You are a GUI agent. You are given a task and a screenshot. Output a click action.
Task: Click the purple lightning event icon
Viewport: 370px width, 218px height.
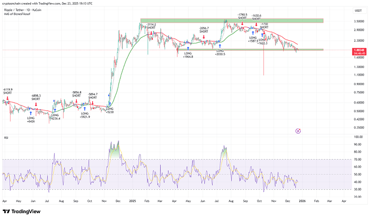298,130
